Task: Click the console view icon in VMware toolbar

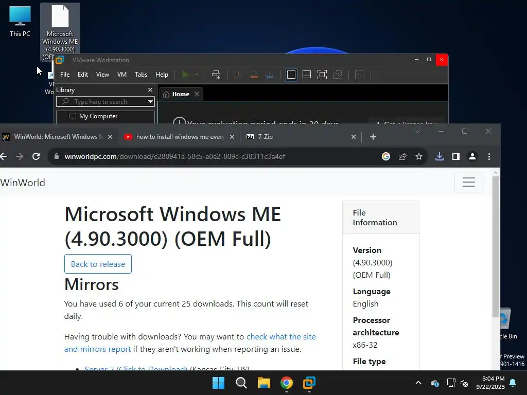Action: pos(360,75)
